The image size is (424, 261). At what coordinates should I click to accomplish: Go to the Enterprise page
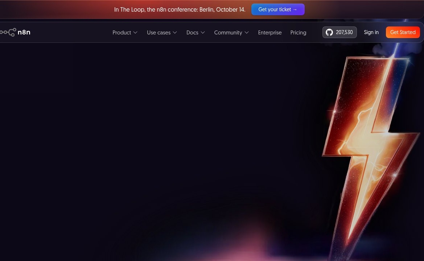coord(270,32)
